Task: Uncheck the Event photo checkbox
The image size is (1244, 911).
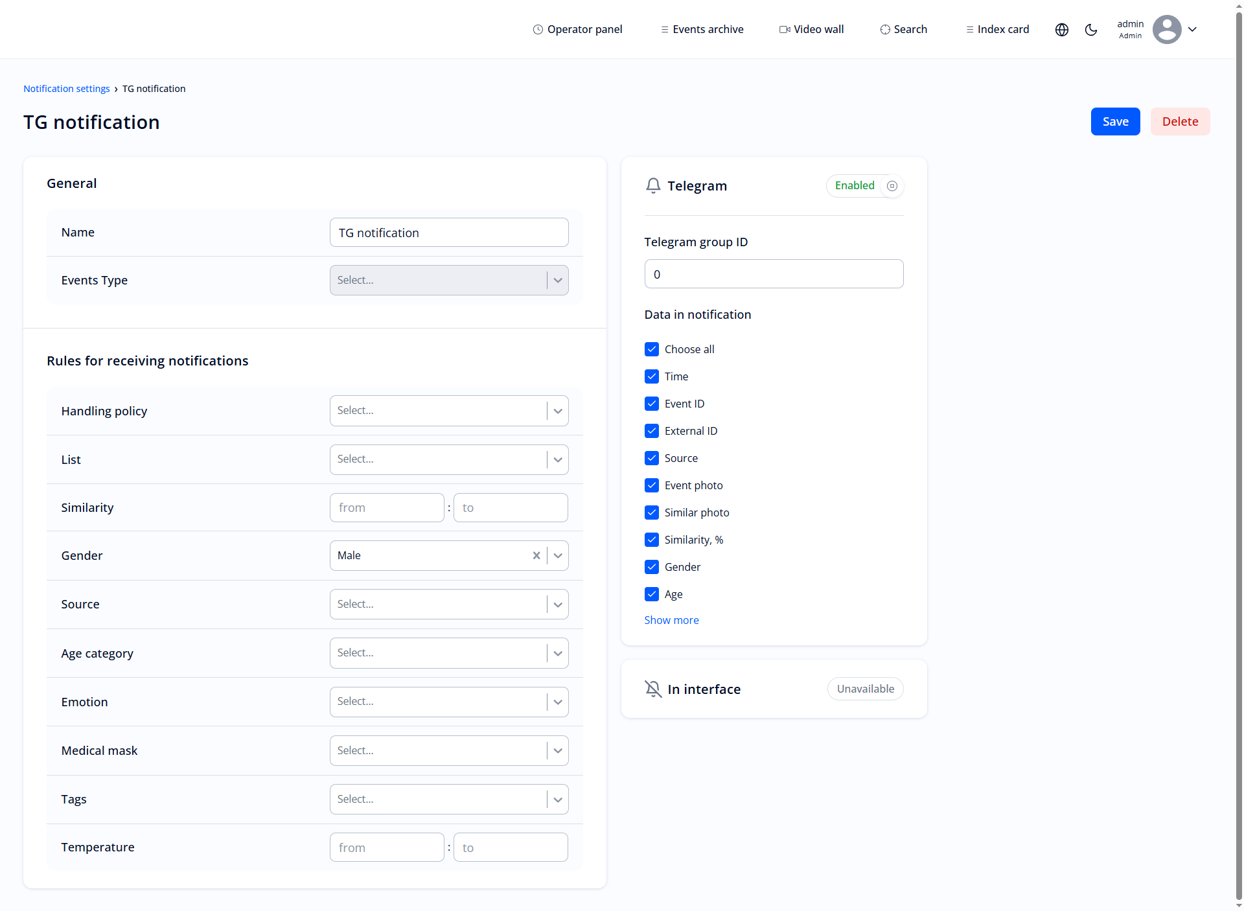Action: click(x=652, y=485)
